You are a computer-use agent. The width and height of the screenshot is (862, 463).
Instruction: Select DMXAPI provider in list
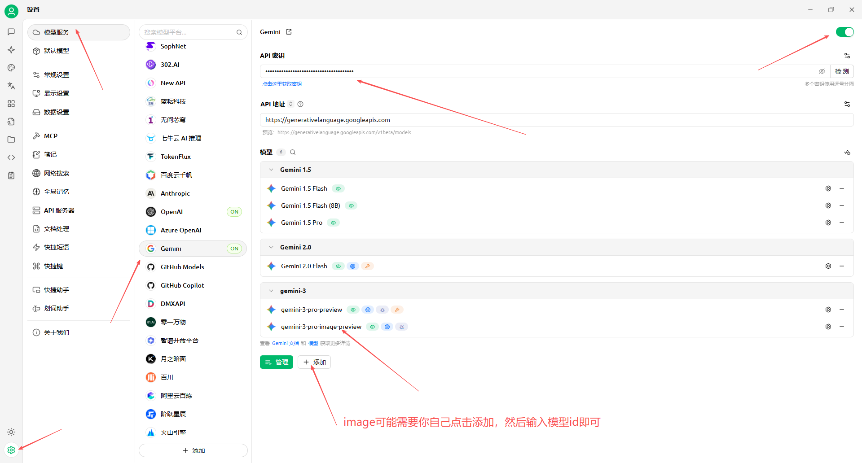[x=193, y=304]
